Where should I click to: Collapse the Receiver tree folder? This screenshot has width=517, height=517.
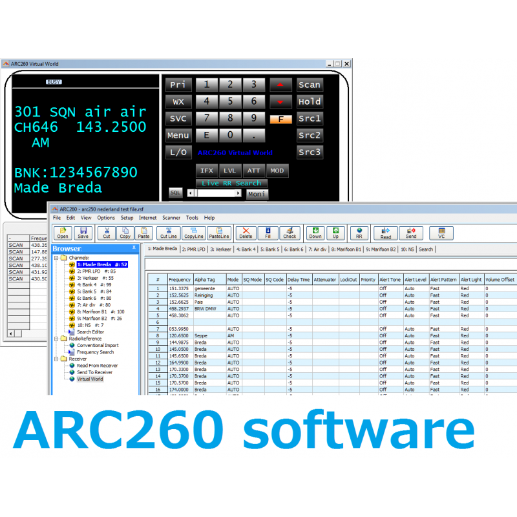coord(56,359)
